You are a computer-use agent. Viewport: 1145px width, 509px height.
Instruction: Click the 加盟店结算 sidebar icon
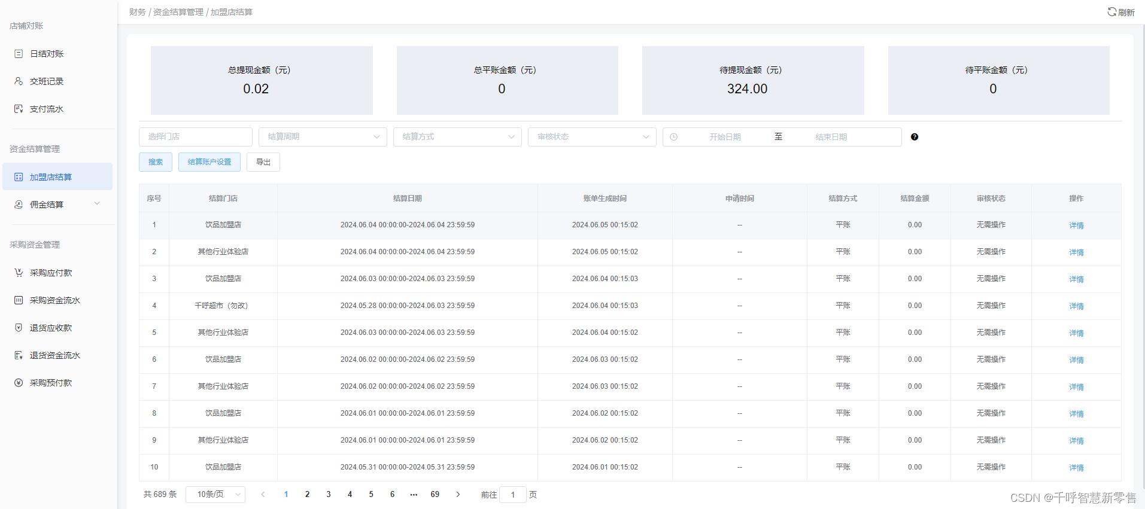pos(19,177)
